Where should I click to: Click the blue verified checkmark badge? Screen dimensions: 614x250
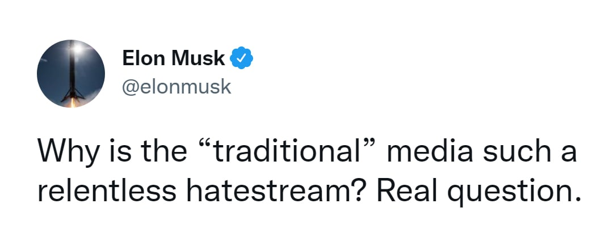(241, 58)
